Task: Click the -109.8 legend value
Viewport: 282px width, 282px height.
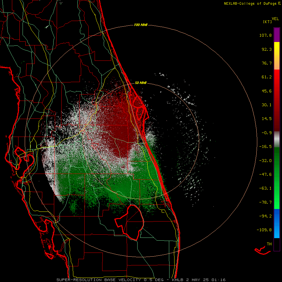Action: point(264,230)
